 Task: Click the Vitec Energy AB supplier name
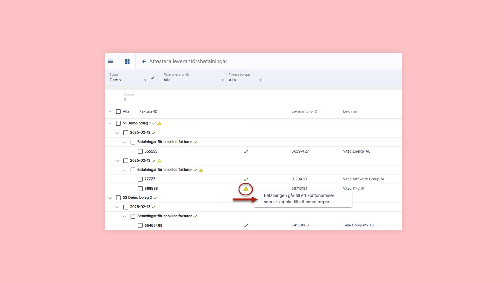pyautogui.click(x=356, y=151)
